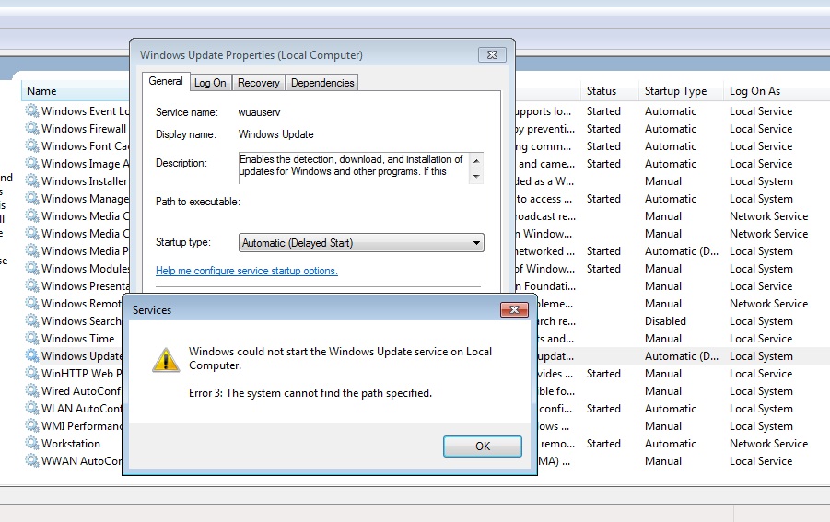This screenshot has width=830, height=522.
Task: Click the gear icon beside Windows Installer
Action: tap(32, 180)
